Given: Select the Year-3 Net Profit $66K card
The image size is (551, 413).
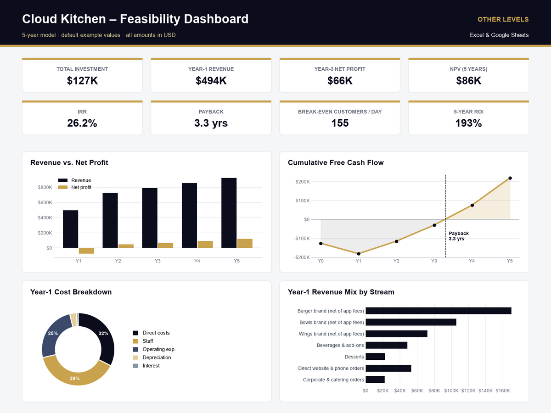Looking at the screenshot, I should tap(340, 75).
